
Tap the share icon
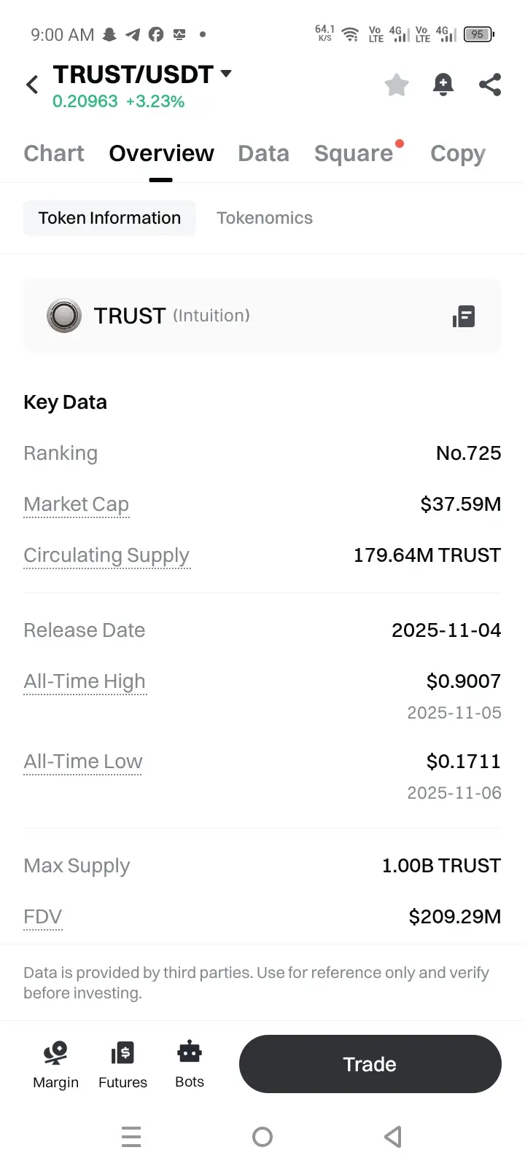click(x=490, y=85)
